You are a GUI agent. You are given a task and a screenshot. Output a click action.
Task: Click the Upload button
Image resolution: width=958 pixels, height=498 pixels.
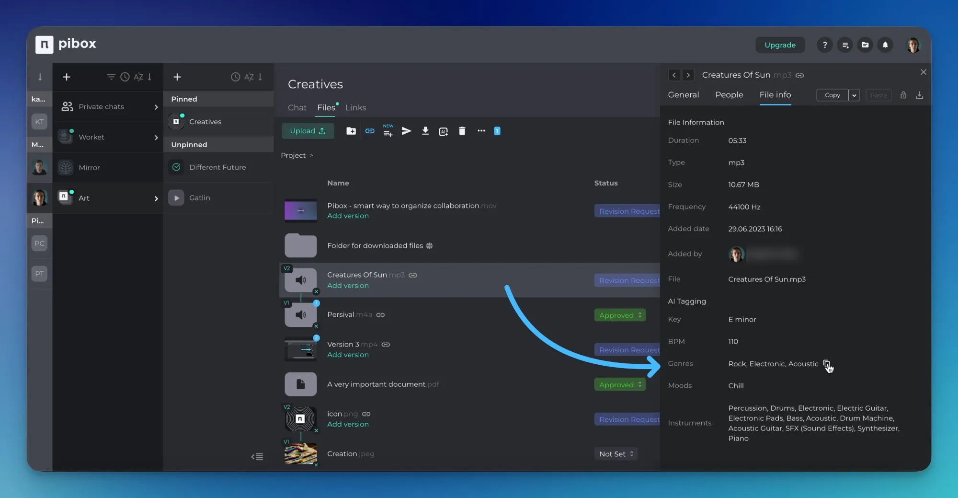coord(308,131)
